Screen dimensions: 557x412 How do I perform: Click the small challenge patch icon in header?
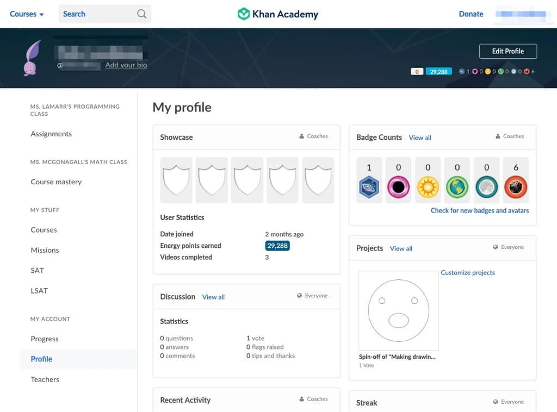point(462,71)
